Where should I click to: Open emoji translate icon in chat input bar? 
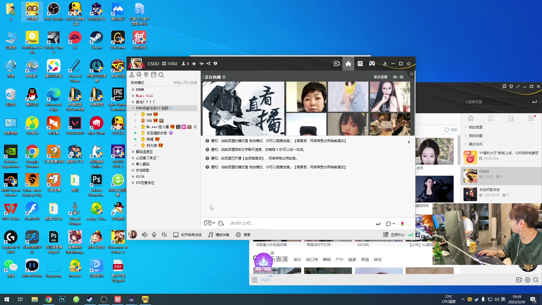221,223
